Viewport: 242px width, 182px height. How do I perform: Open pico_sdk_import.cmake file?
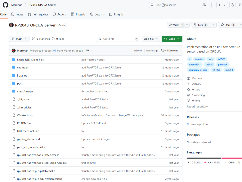click(x=31, y=147)
